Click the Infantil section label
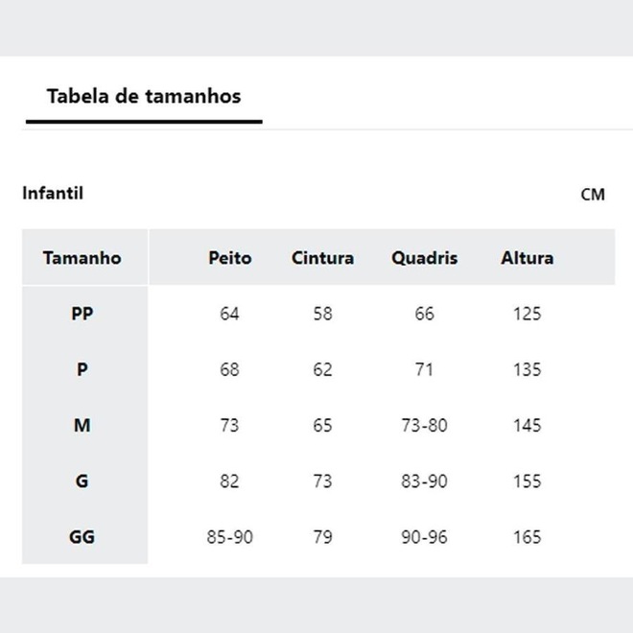 click(53, 193)
